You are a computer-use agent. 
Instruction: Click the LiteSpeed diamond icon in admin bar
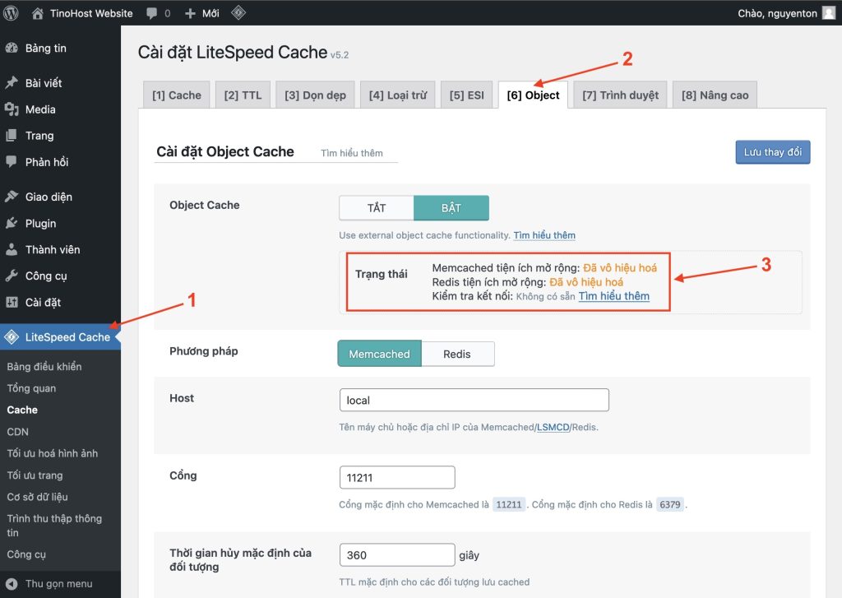[x=238, y=13]
